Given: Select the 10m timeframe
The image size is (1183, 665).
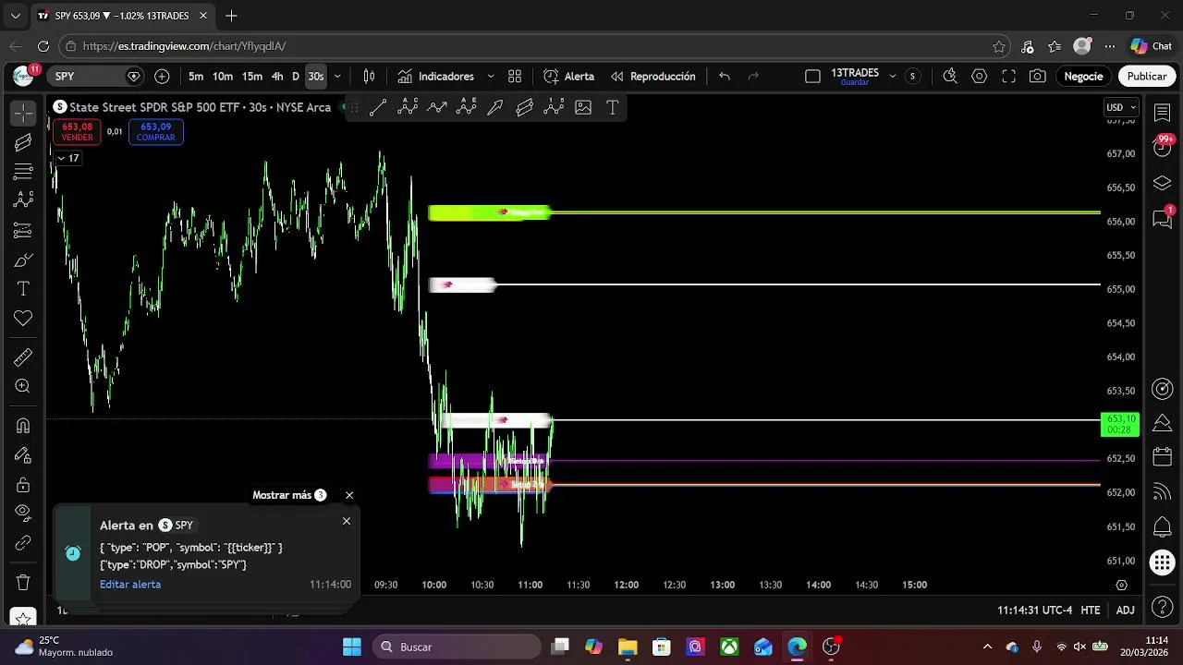Looking at the screenshot, I should tap(223, 77).
